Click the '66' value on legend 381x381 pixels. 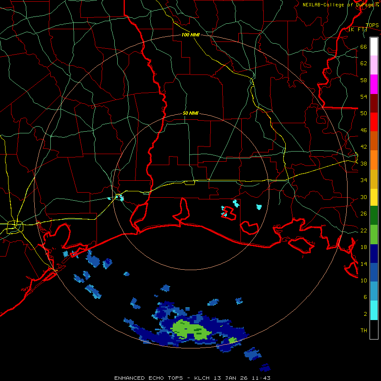[364, 47]
